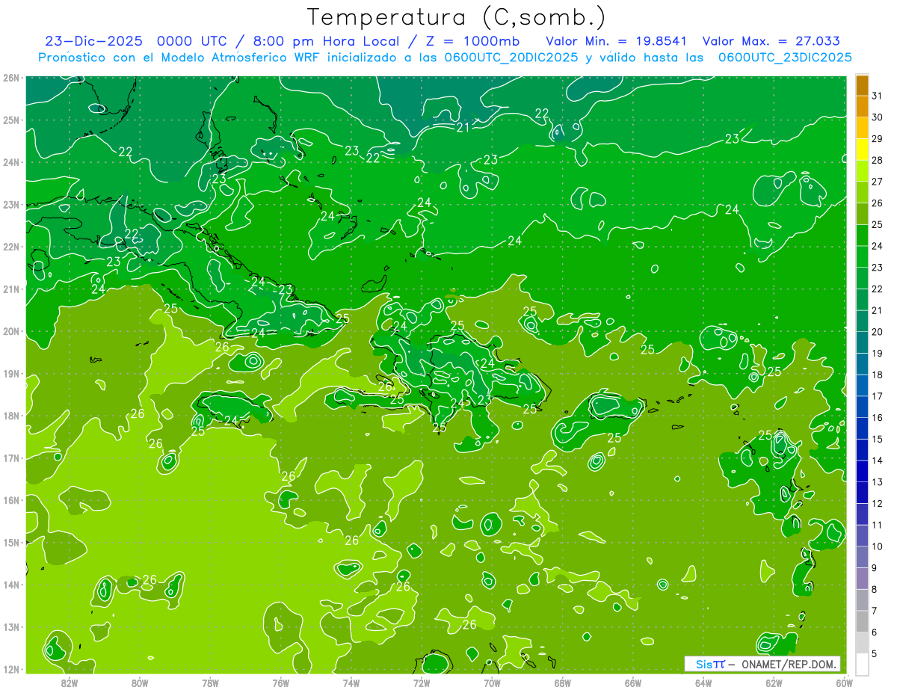Click the '80W' longitude axis label

(140, 683)
